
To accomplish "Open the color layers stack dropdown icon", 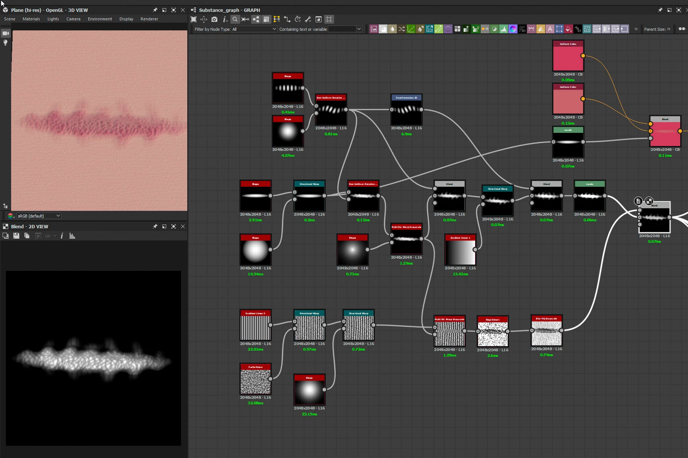I will pos(11,216).
